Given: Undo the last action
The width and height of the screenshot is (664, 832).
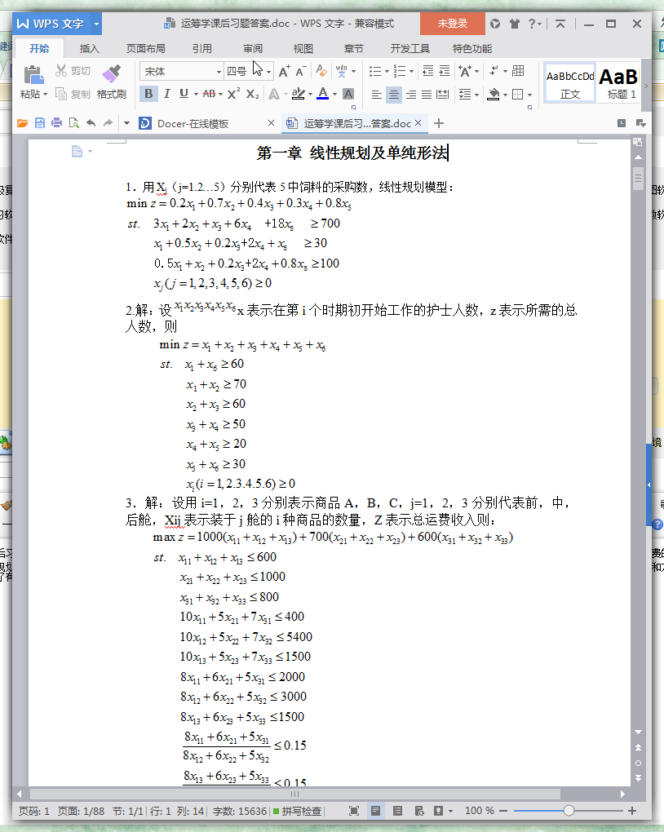Looking at the screenshot, I should 91,123.
